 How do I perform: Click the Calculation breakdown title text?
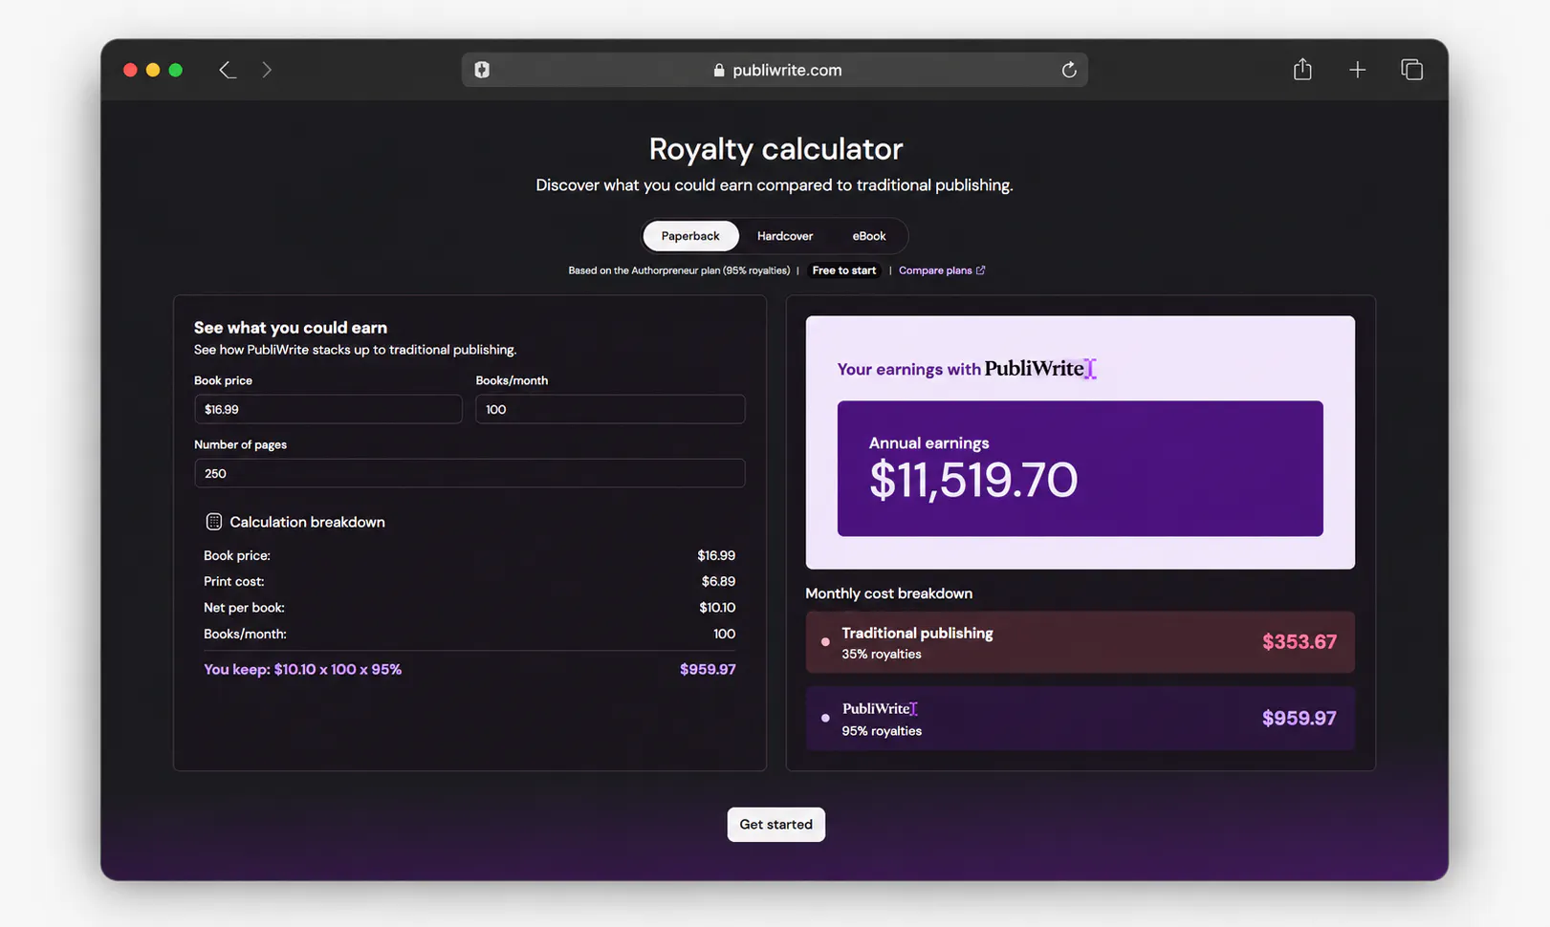click(x=307, y=522)
